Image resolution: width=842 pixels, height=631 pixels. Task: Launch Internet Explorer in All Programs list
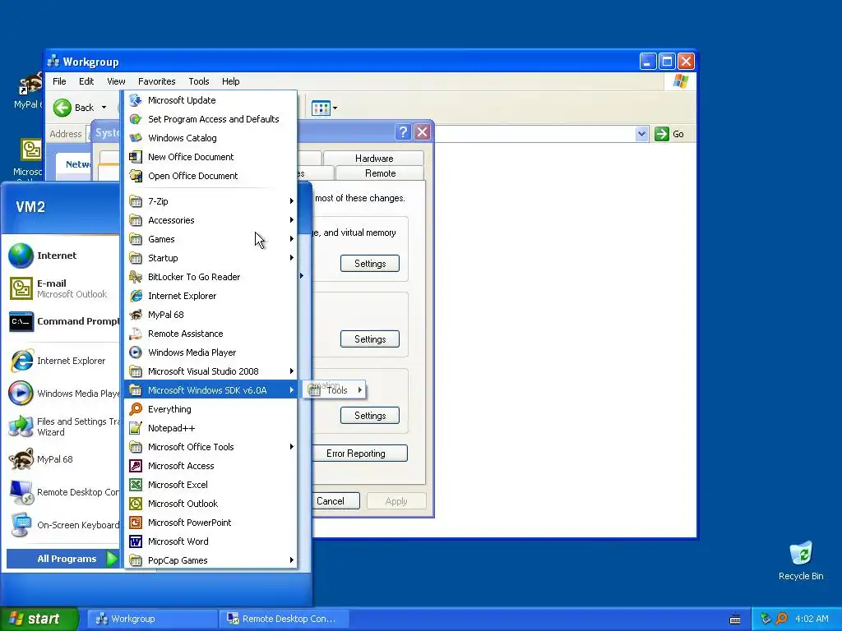(x=210, y=296)
